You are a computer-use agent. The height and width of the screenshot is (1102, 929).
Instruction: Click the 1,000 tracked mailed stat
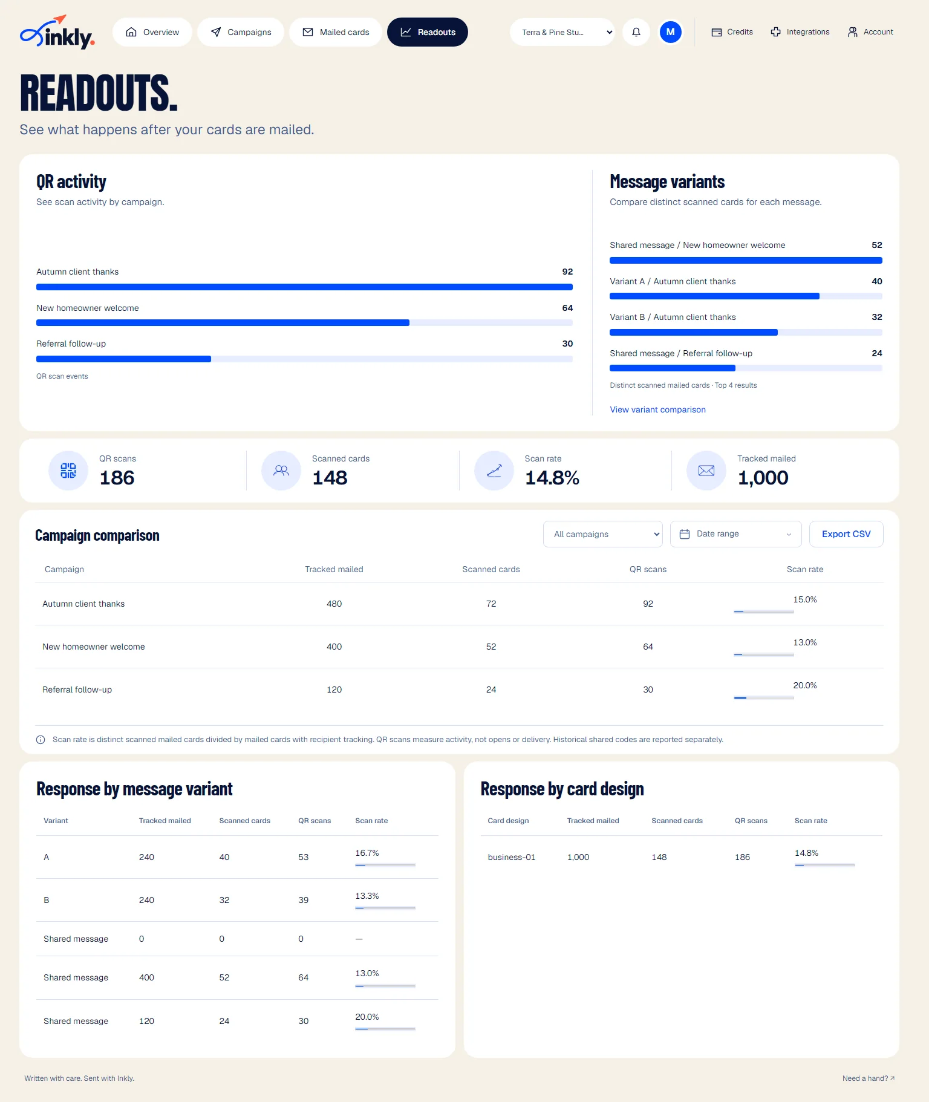point(763,478)
